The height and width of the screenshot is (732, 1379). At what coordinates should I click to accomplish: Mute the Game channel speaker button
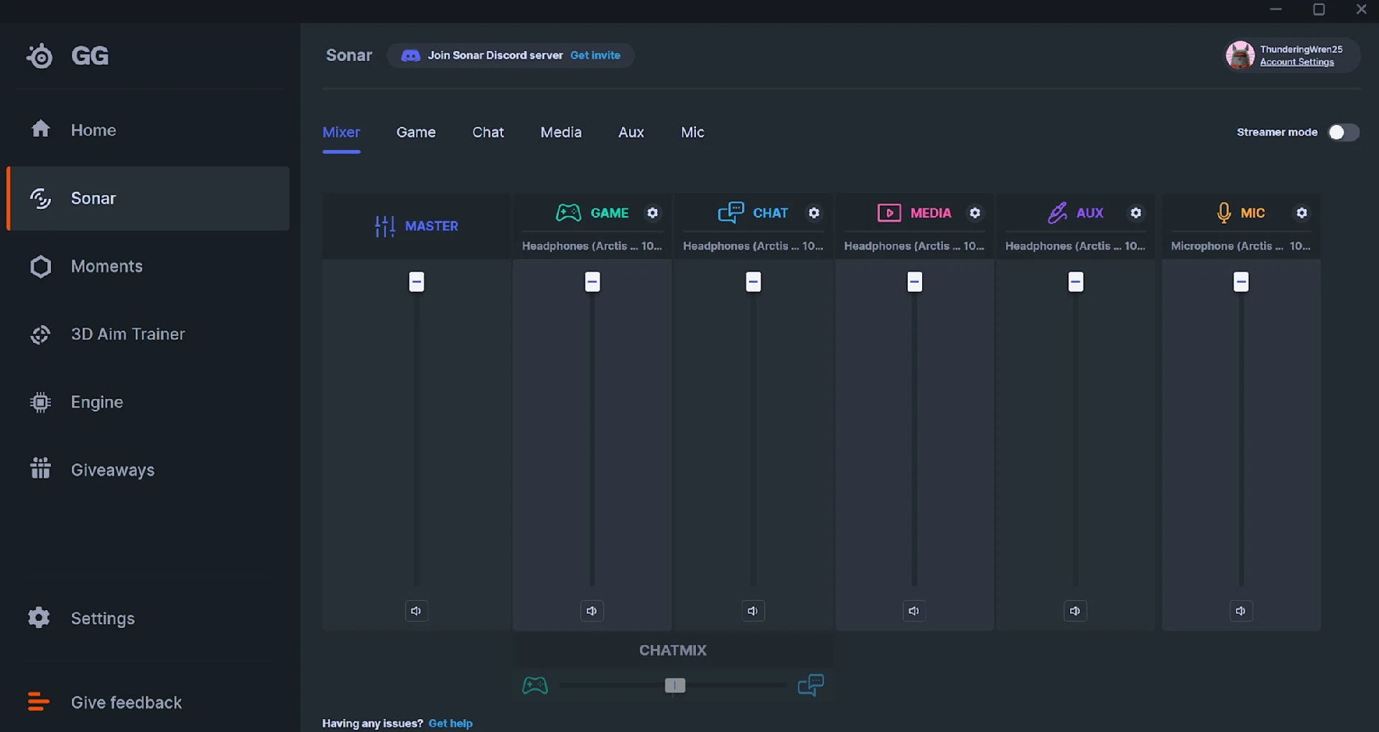click(592, 611)
